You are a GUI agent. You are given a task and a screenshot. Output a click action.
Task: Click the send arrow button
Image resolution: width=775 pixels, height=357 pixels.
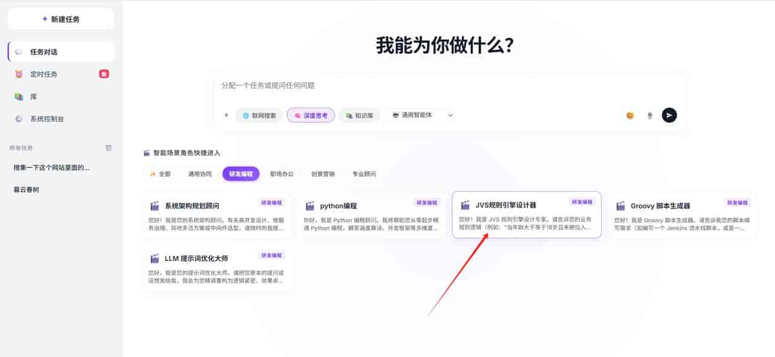point(669,115)
